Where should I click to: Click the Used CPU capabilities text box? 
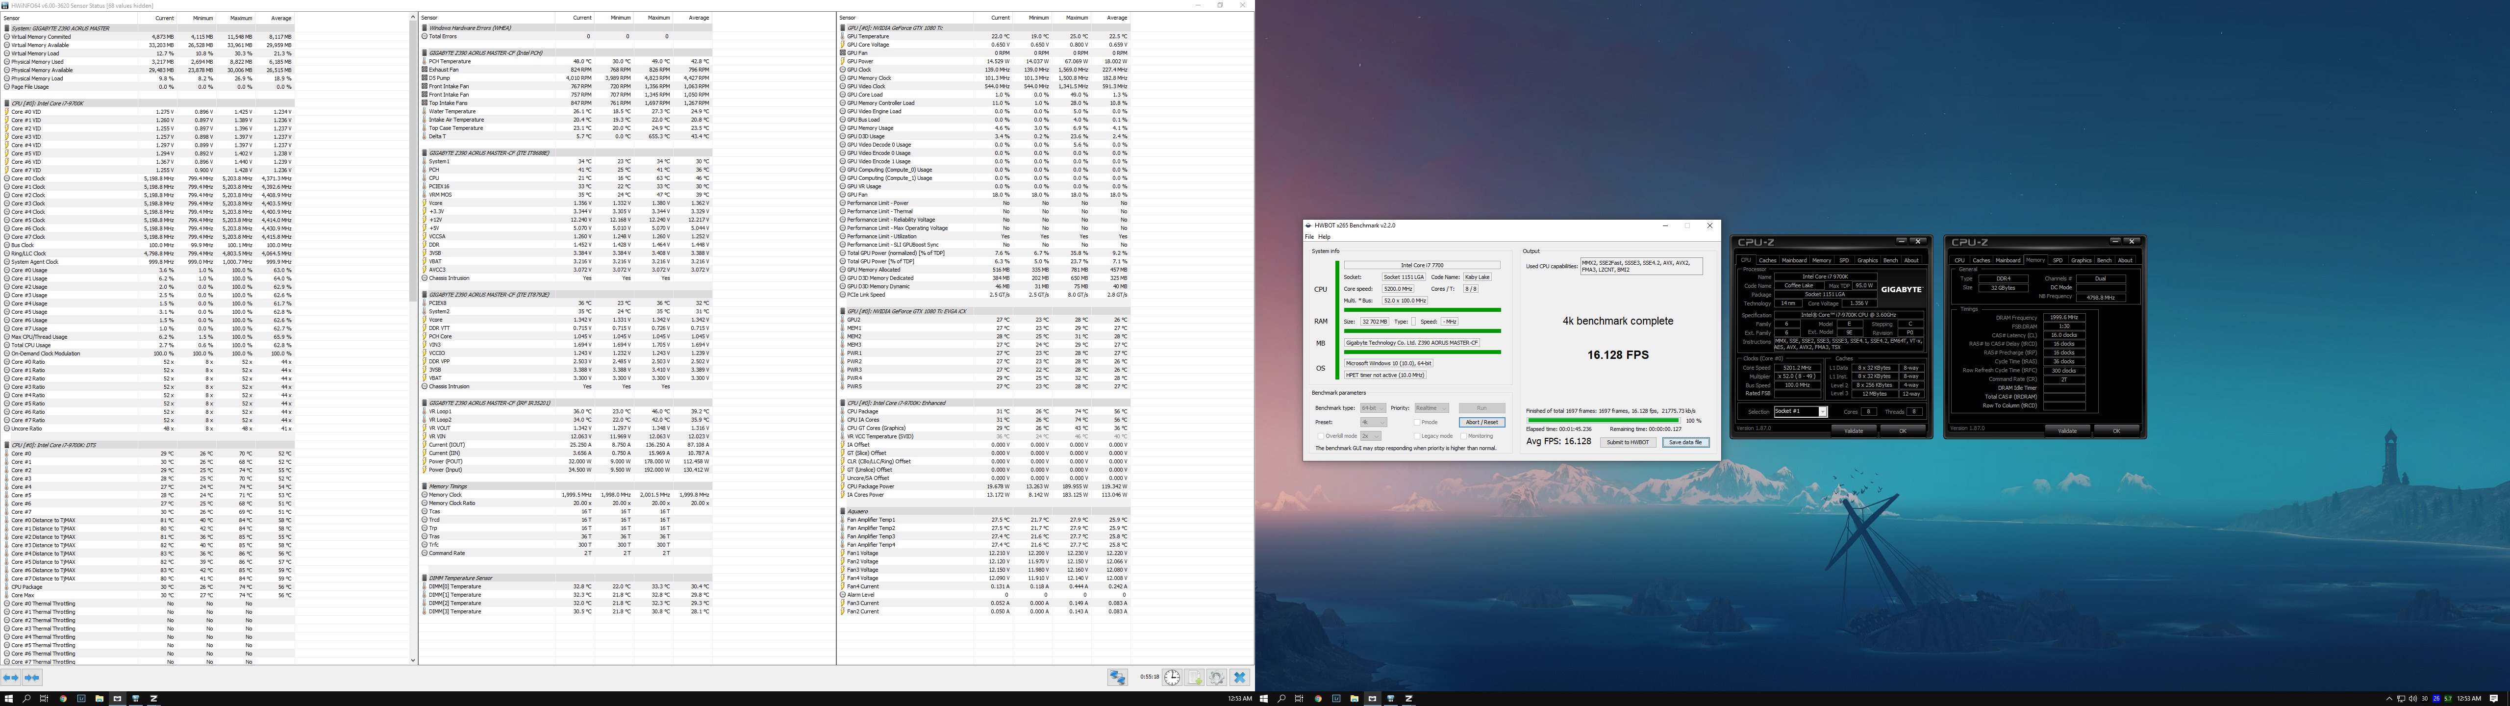[1641, 265]
